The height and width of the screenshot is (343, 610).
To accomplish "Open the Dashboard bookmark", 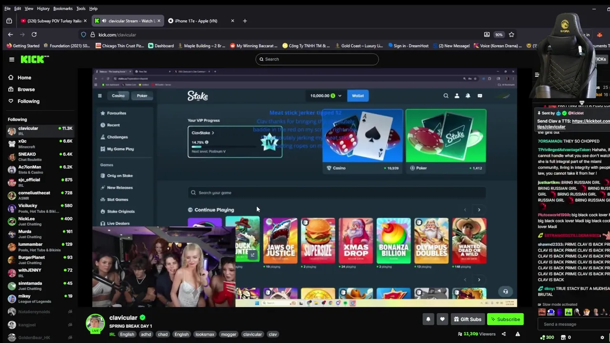I will click(x=161, y=46).
